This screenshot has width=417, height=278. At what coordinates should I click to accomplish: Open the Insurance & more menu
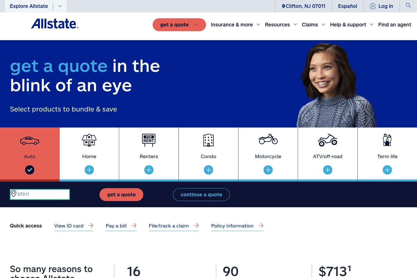point(232,25)
